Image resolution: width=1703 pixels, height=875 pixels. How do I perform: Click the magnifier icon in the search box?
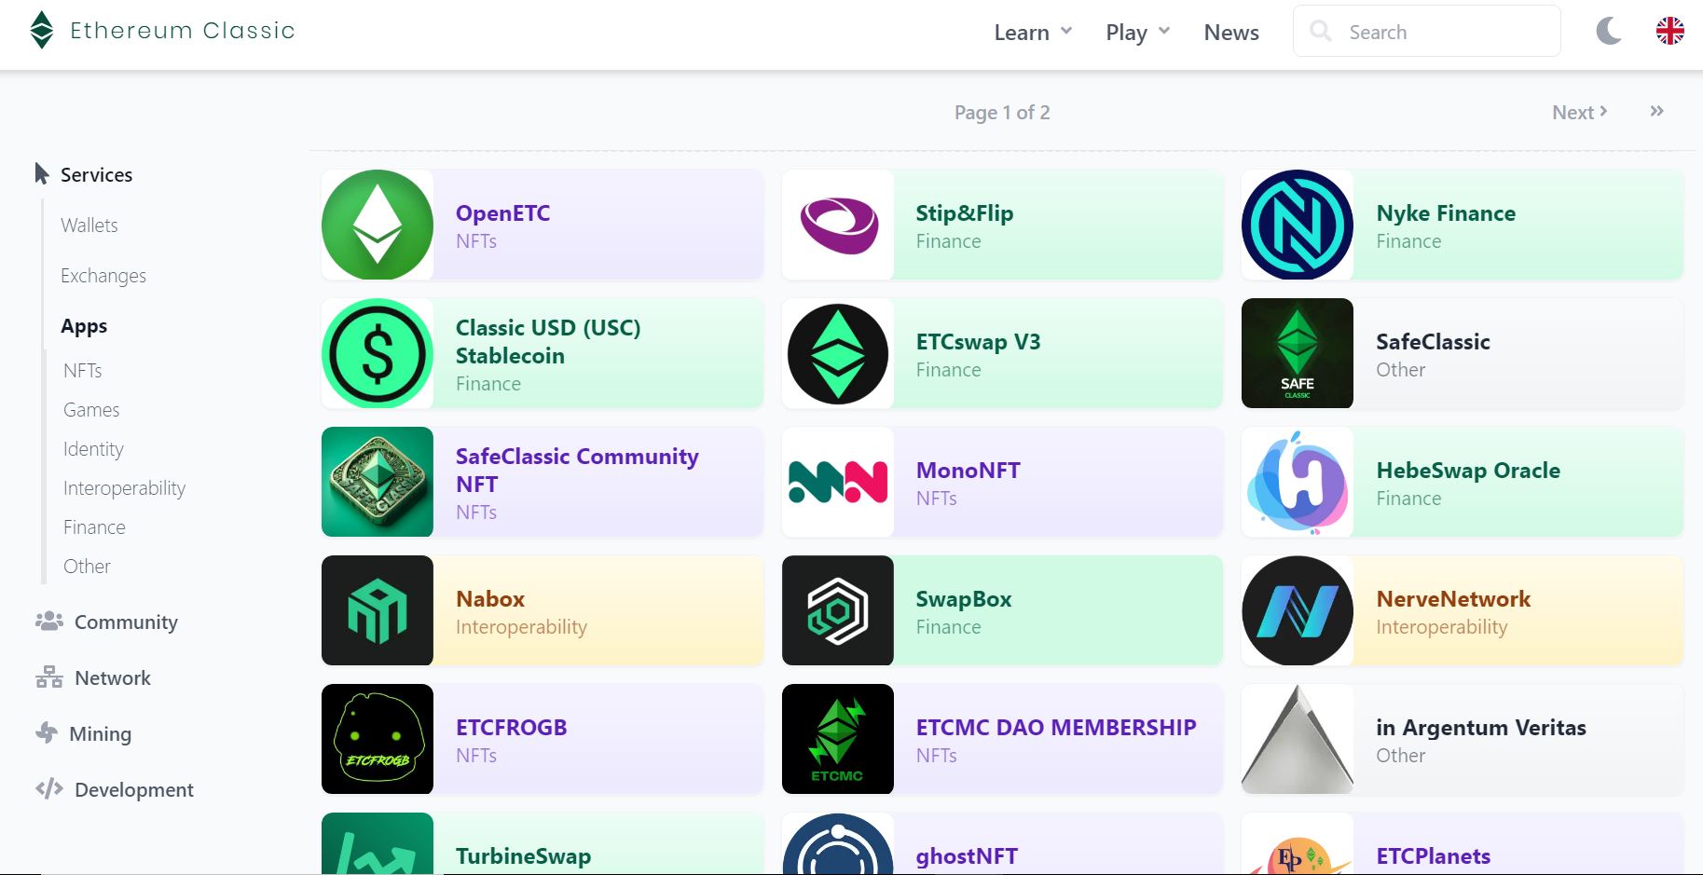[x=1320, y=31]
